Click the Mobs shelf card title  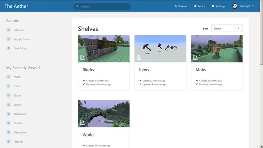point(201,69)
